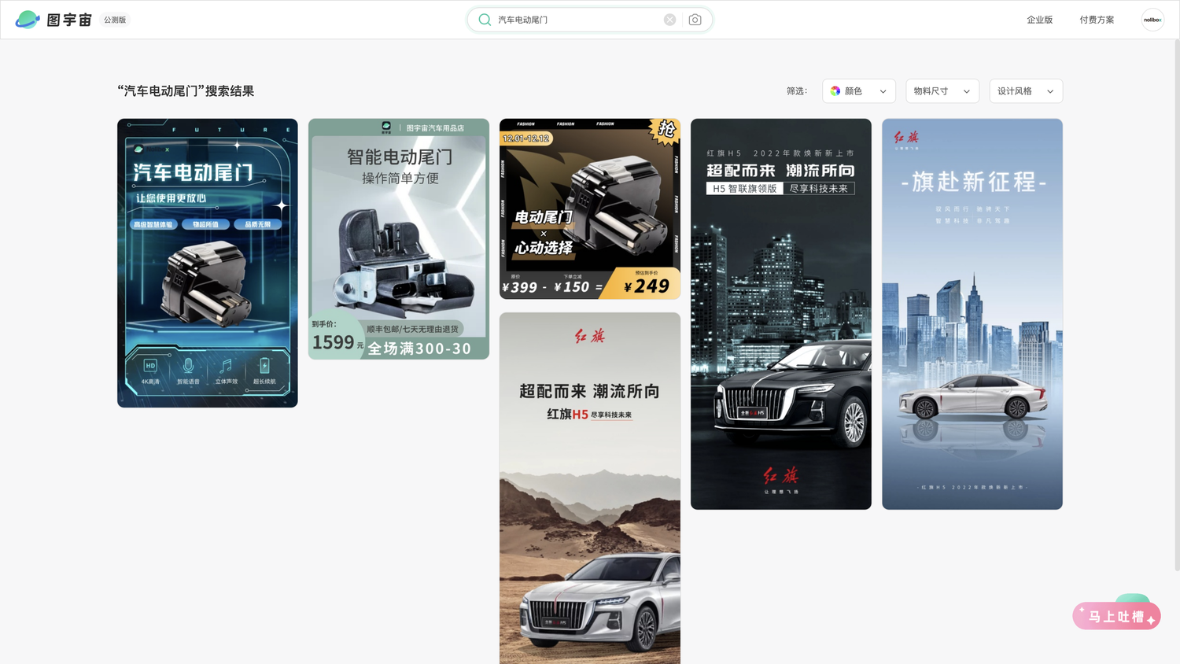Go to the 企业版 page
The height and width of the screenshot is (664, 1180).
(1039, 20)
